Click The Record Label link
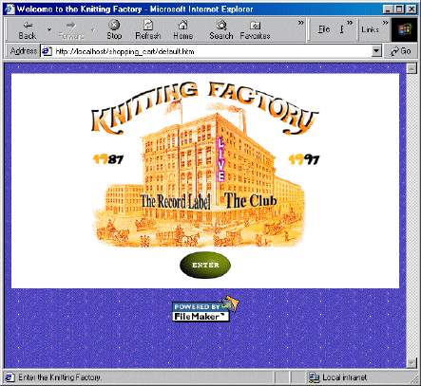 coord(176,201)
